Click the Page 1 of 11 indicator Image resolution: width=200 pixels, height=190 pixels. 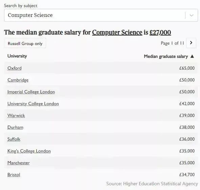(172, 43)
